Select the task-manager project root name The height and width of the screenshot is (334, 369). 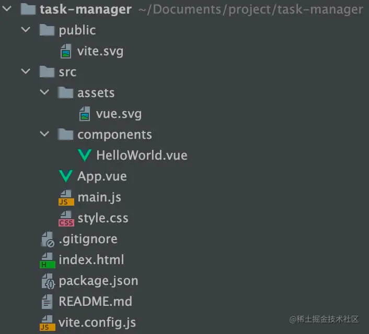85,9
